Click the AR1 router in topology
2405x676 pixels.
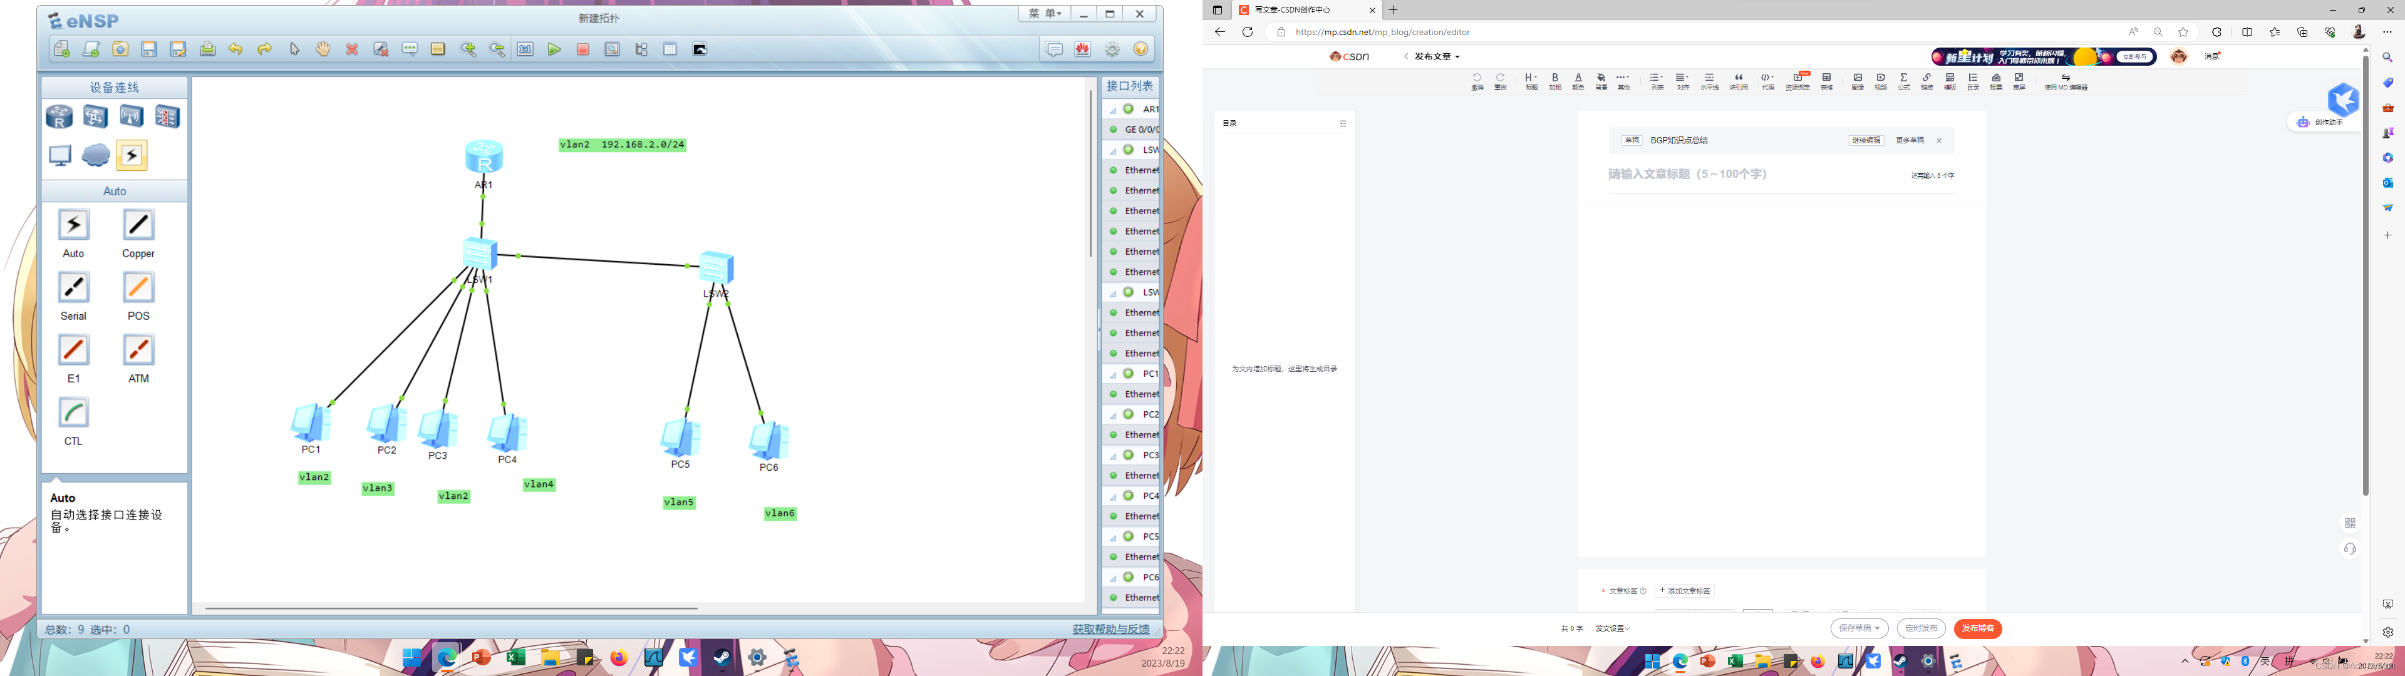tap(484, 157)
